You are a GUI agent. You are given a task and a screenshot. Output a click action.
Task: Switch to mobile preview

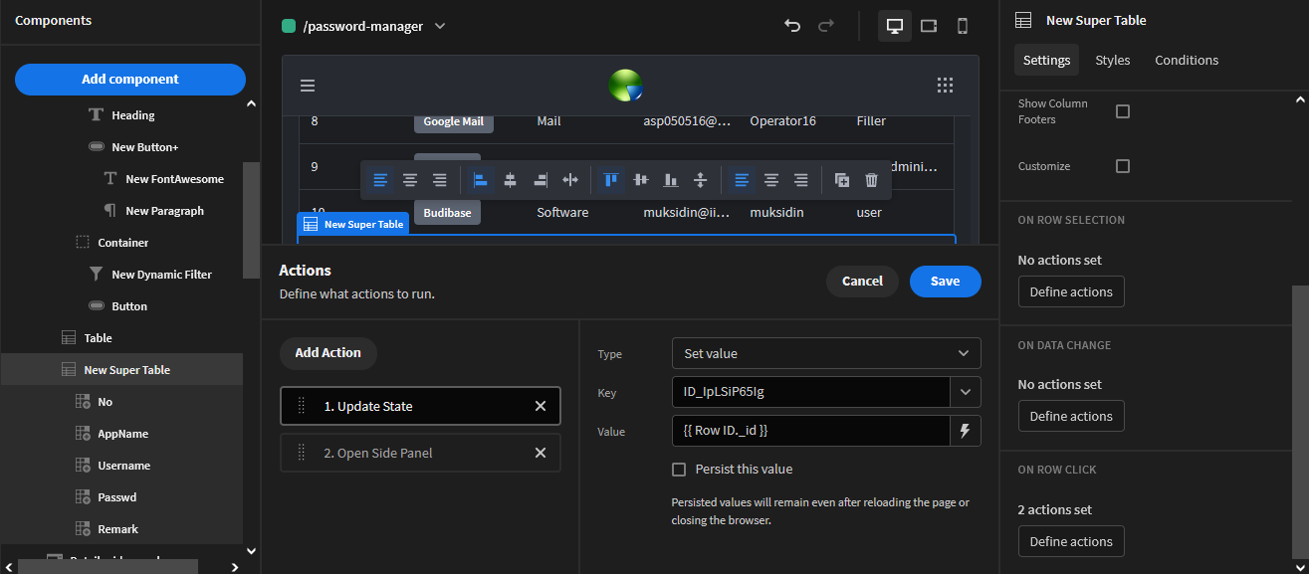[963, 26]
